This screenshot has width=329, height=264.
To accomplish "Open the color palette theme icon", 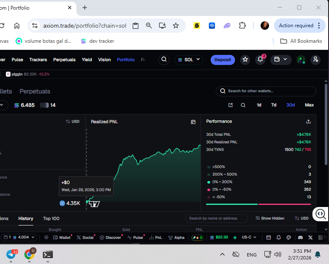I will (x=289, y=237).
